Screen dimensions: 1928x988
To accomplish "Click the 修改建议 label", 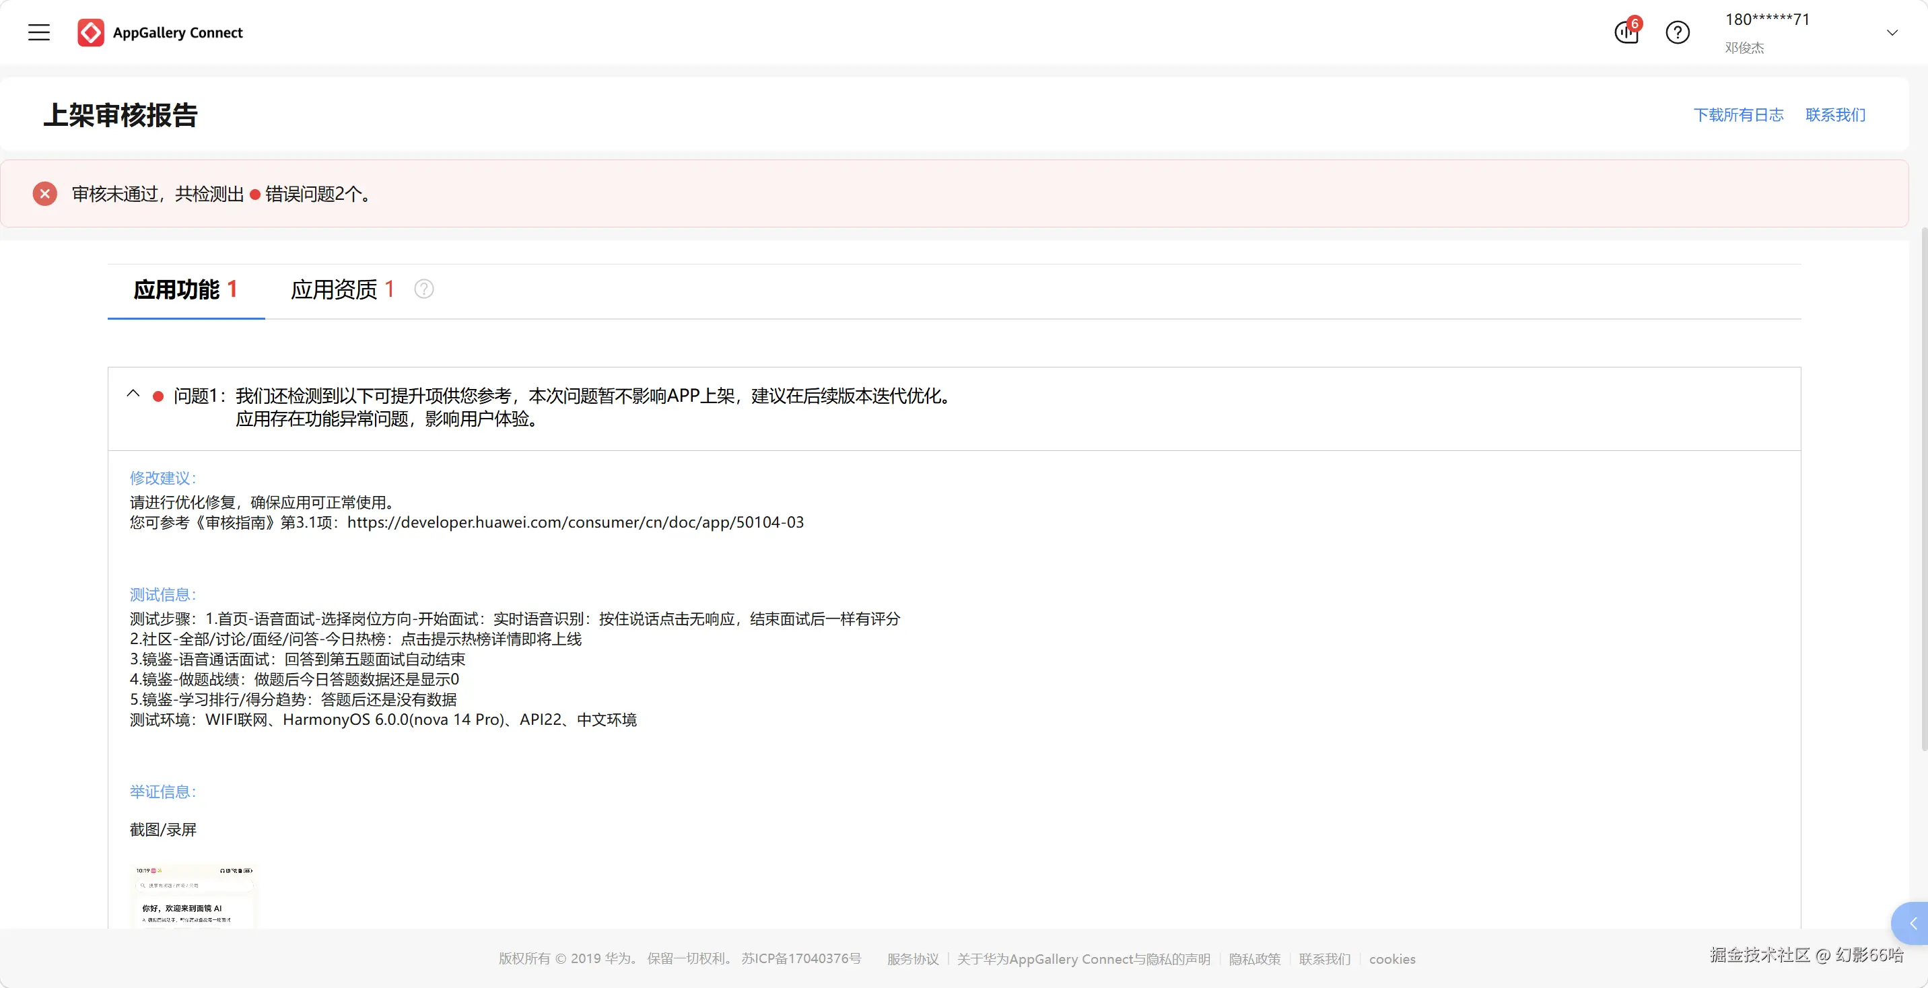I will tap(162, 479).
